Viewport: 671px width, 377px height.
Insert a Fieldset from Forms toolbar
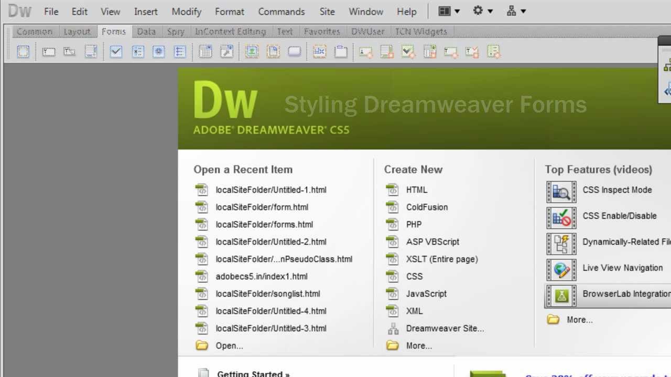point(341,51)
